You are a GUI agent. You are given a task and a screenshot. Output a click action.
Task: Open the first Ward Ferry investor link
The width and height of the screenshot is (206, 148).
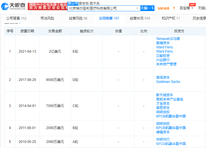164,47
